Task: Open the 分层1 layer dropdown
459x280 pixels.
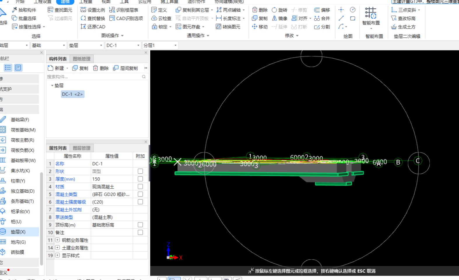Action: click(160, 45)
